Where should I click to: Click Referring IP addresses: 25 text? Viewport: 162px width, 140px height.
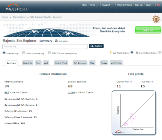click(x=18, y=111)
